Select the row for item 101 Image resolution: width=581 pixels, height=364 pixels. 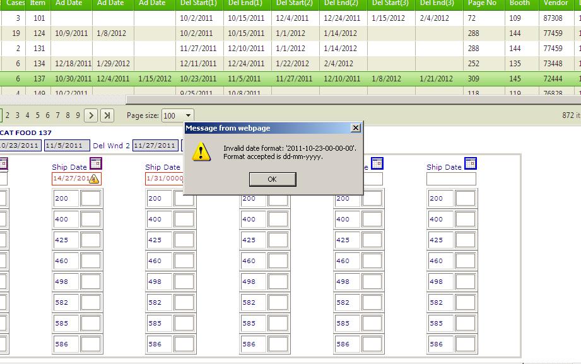click(290, 18)
